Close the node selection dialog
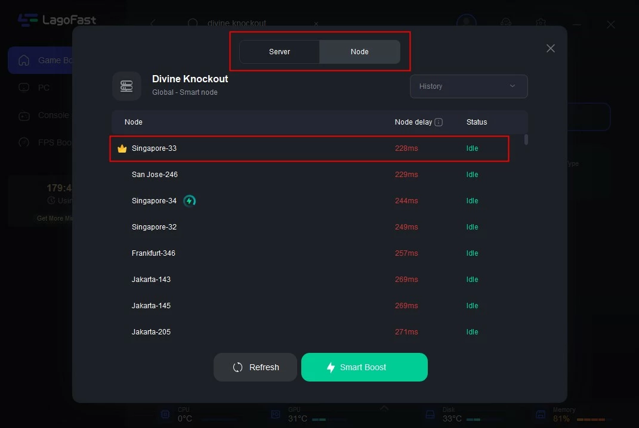Screen dimensions: 639x428 [x=551, y=48]
